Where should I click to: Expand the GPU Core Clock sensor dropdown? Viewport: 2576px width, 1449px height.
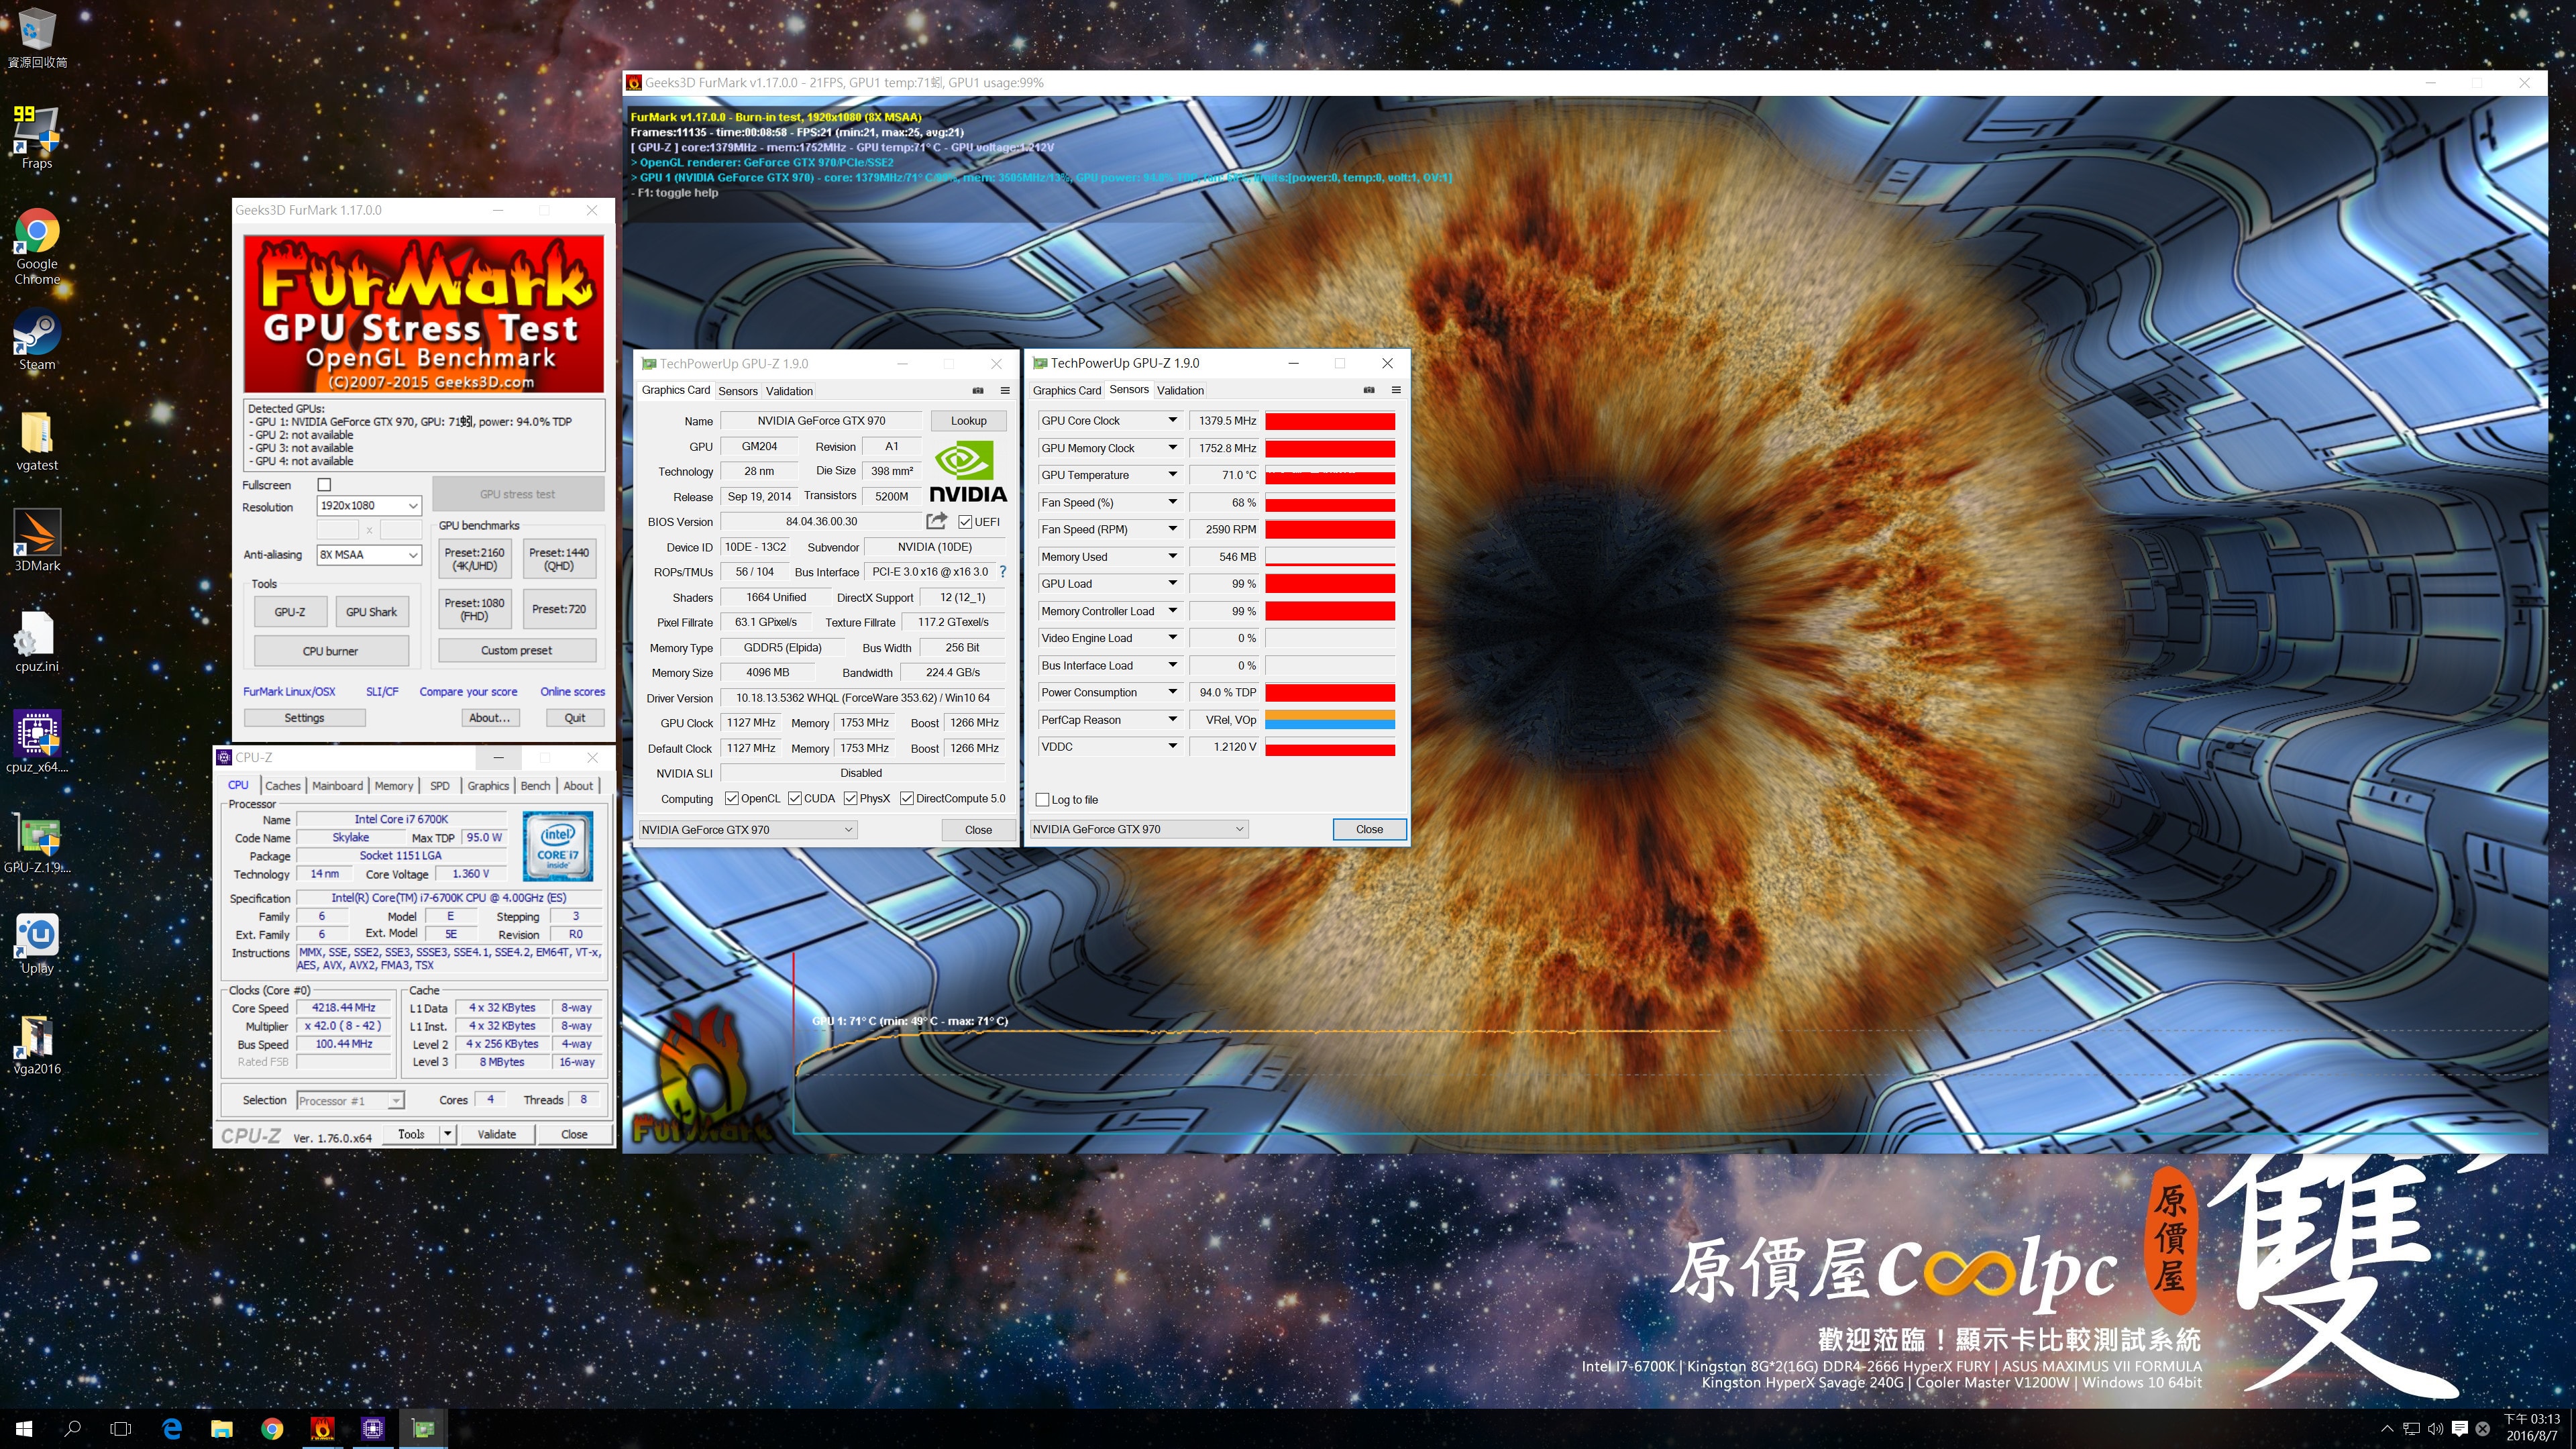pyautogui.click(x=1172, y=421)
